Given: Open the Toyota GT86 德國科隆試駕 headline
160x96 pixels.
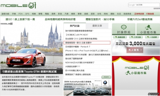Looking at the screenshot, I should point(29,72).
